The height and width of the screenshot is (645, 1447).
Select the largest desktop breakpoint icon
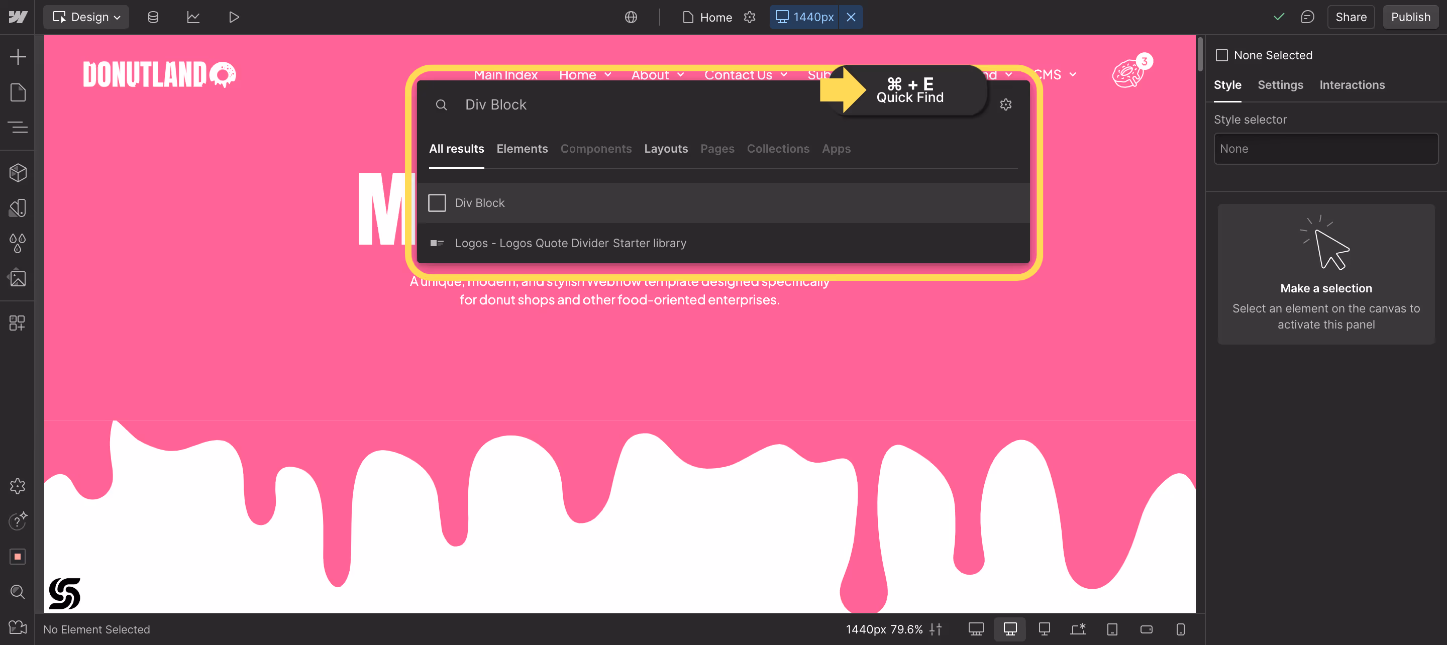pyautogui.click(x=976, y=629)
